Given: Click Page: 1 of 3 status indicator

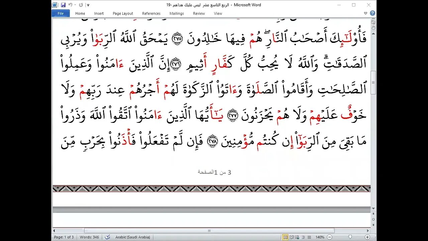Looking at the screenshot, I should pos(64,237).
